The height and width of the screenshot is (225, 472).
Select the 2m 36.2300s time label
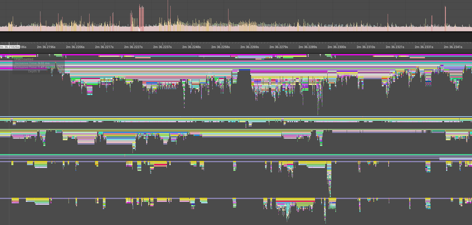click(x=337, y=47)
